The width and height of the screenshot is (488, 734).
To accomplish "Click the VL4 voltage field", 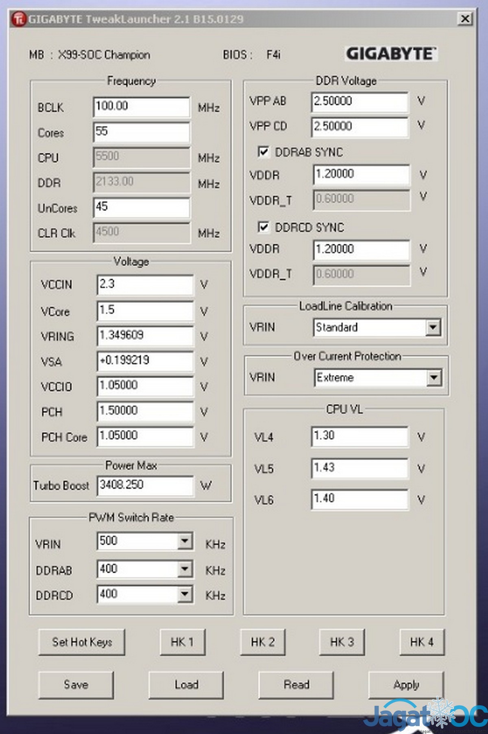I will pyautogui.click(x=359, y=437).
